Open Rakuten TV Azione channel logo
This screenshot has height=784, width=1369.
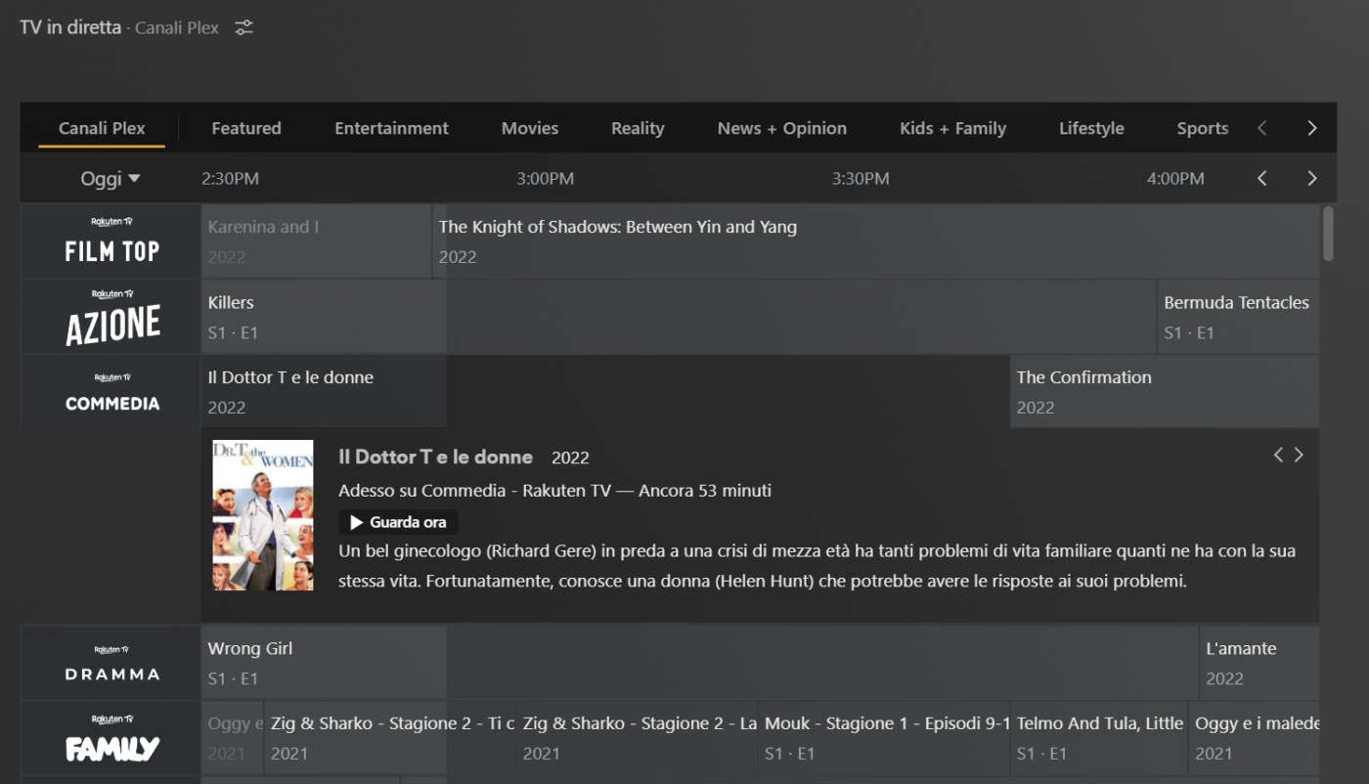tap(111, 317)
